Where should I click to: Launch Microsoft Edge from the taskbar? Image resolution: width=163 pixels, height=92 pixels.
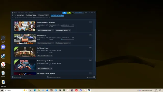35,90
